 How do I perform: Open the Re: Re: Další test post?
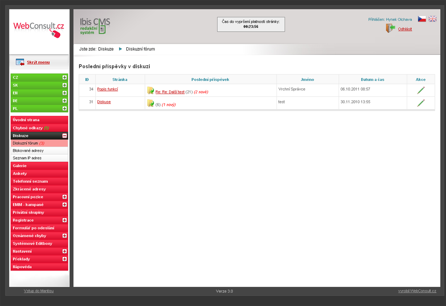pos(170,92)
